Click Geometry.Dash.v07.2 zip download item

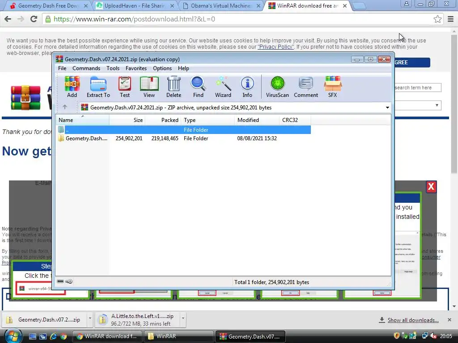pyautogui.click(x=45, y=319)
